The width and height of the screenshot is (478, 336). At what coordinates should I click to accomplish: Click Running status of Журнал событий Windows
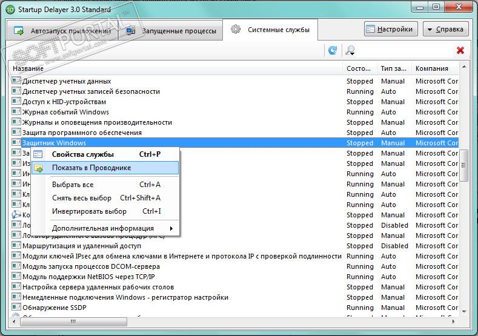click(360, 112)
